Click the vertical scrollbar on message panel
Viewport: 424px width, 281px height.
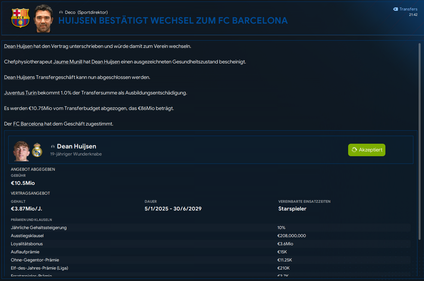[419, 128]
